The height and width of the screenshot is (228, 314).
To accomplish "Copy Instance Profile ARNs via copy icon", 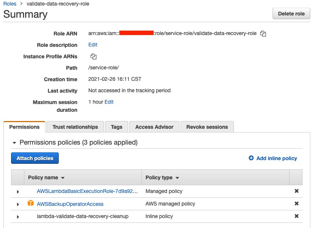I will click(93, 56).
